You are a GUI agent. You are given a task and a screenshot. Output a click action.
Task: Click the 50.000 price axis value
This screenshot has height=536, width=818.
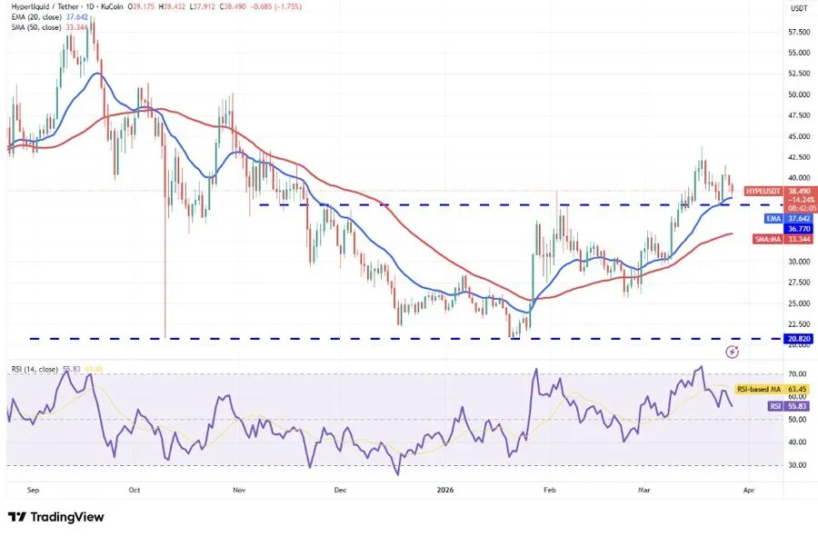[799, 94]
